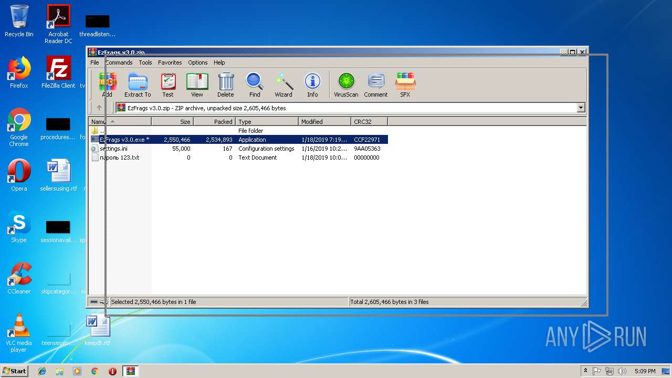
Task: Open Skype desktop shortcut
Action: pyautogui.click(x=19, y=227)
